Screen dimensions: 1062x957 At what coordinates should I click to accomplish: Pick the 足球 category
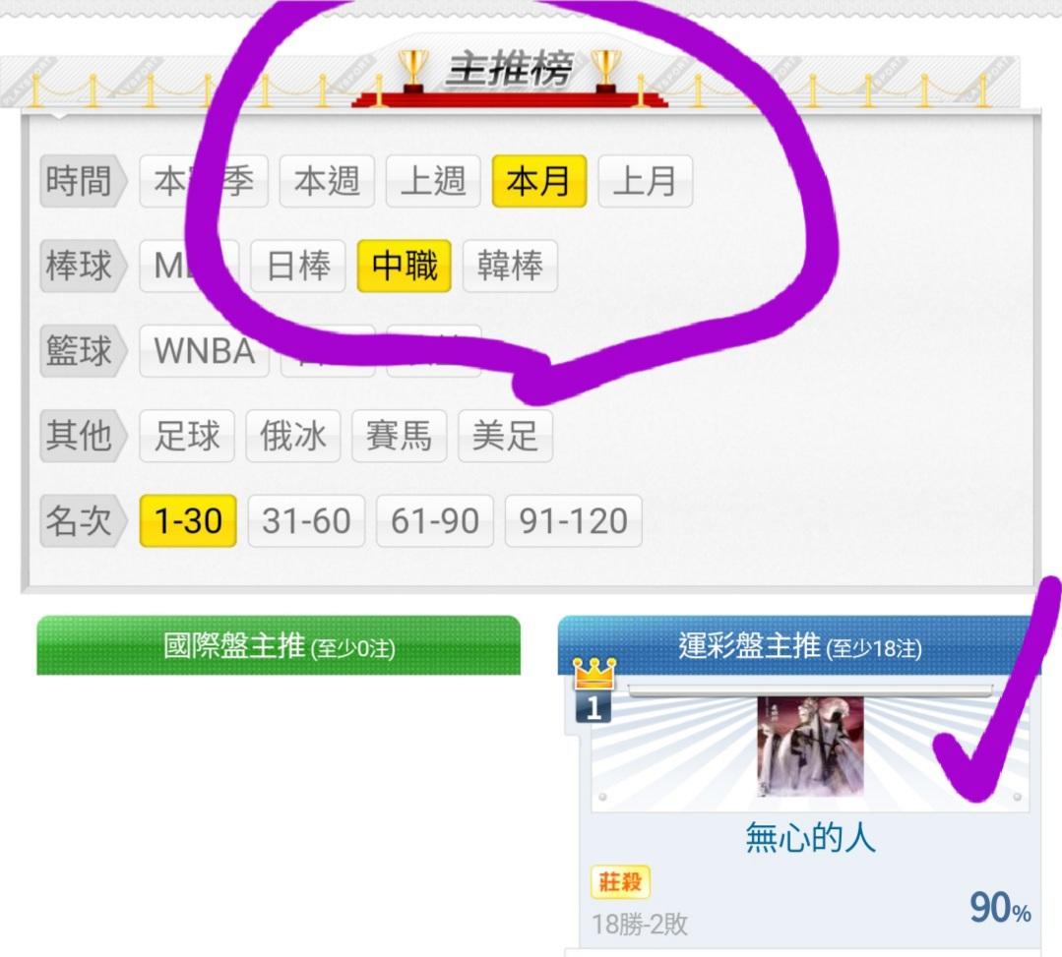click(x=187, y=436)
